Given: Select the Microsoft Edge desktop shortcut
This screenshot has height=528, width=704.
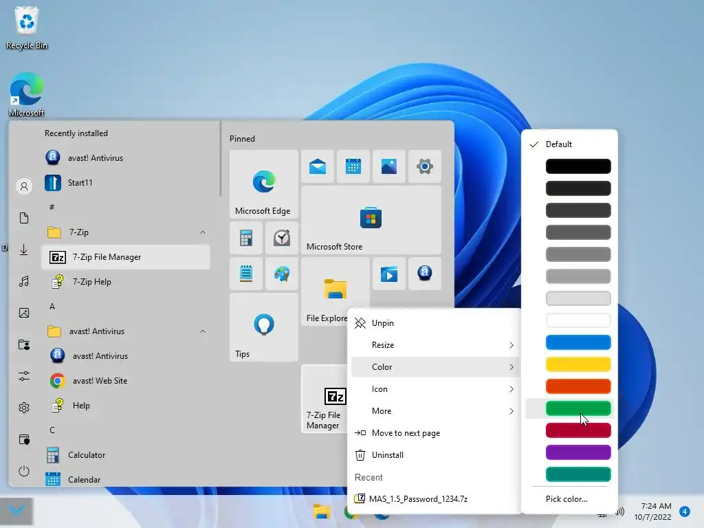Looking at the screenshot, I should tap(27, 94).
